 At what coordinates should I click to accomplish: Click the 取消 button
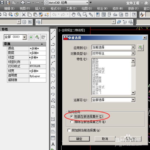coord(105,139)
